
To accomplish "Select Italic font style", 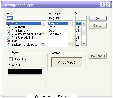I will click(x=58, y=27).
